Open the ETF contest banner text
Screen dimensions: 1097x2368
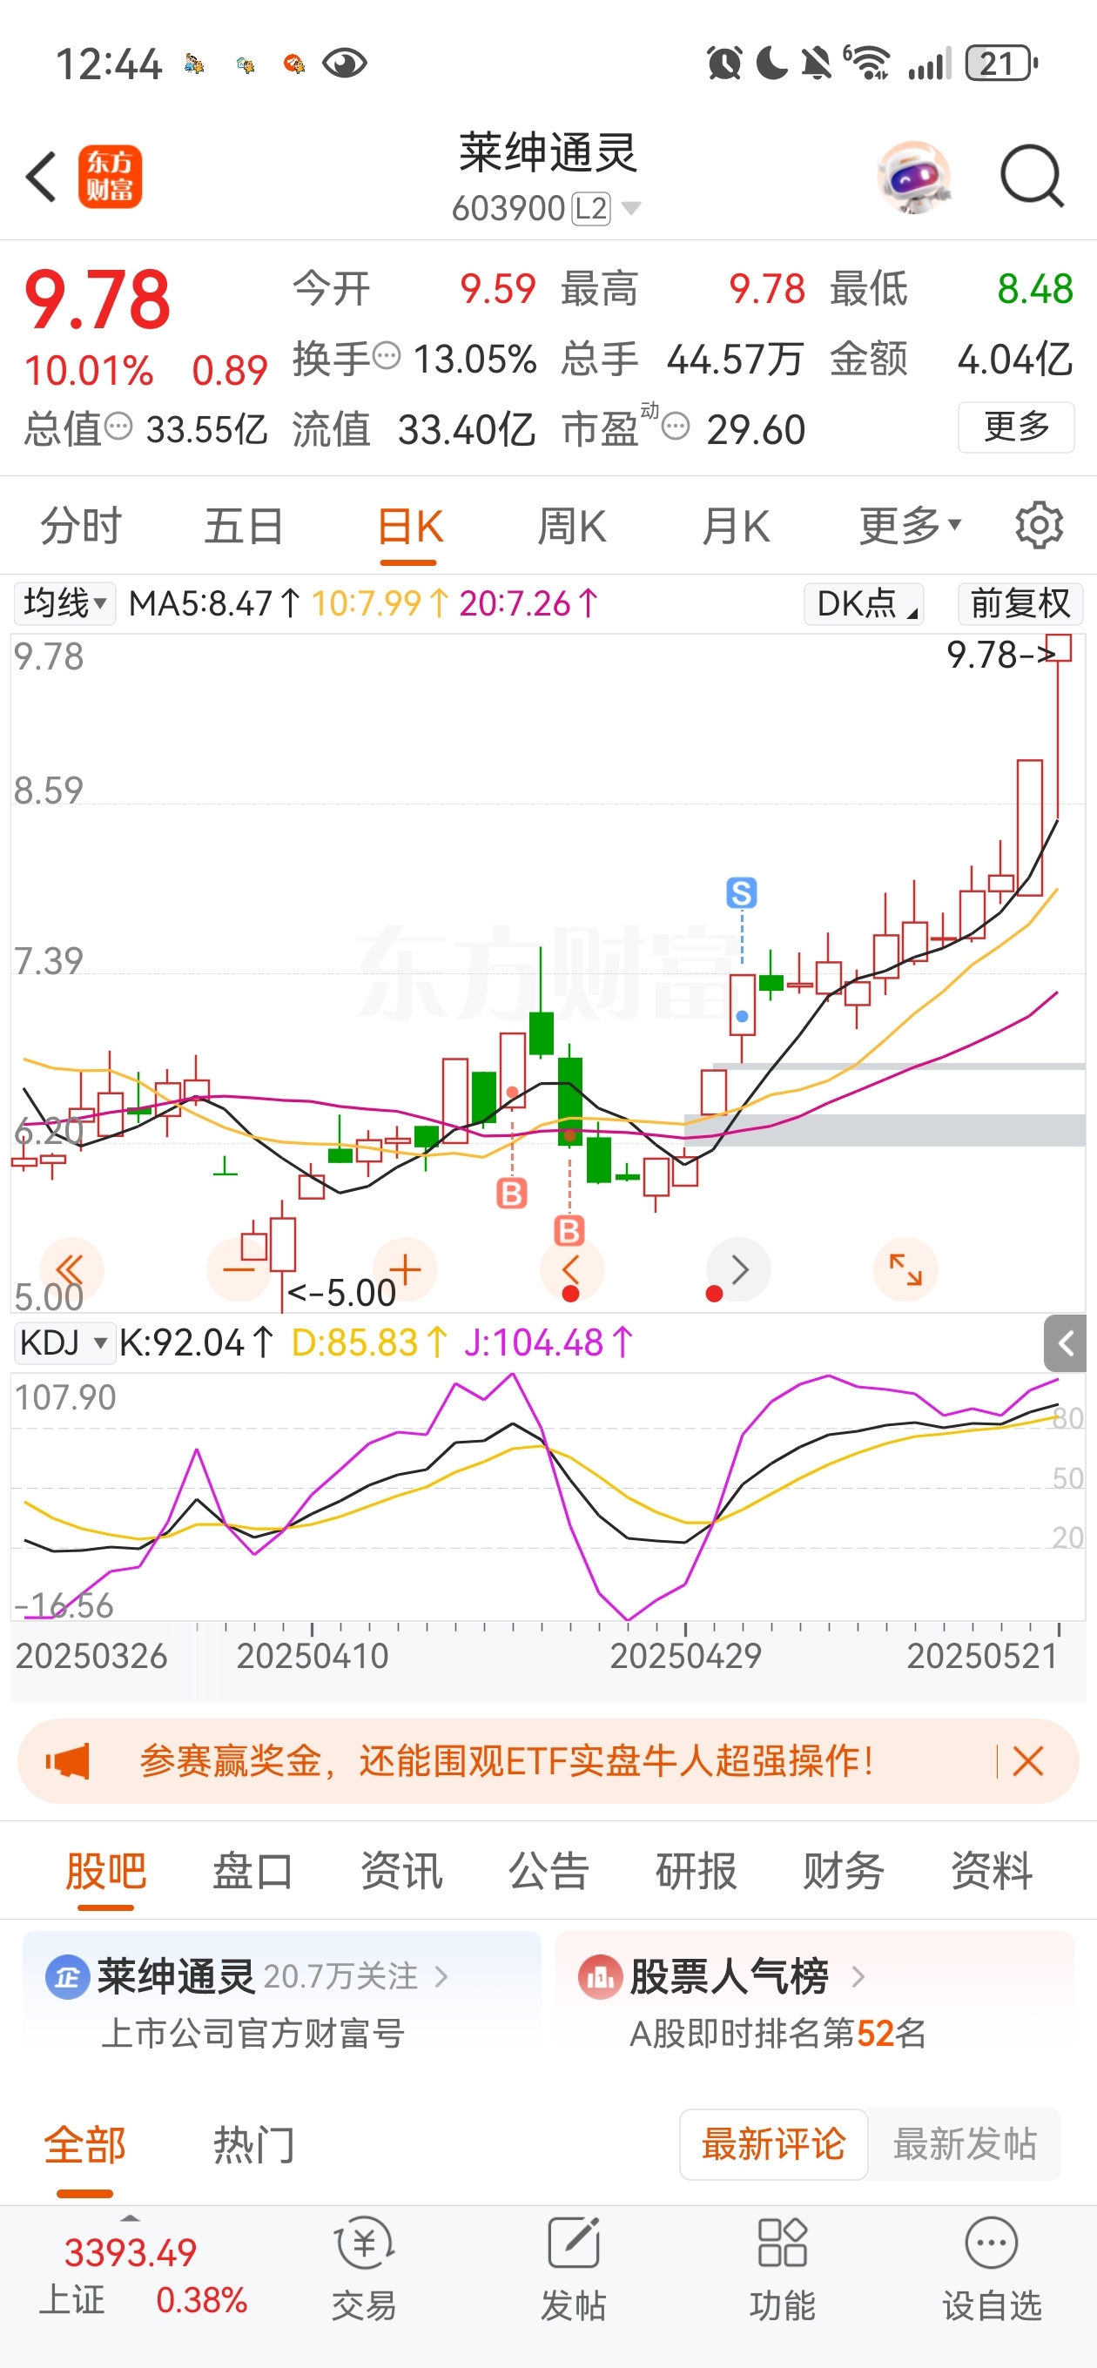pos(506,1761)
